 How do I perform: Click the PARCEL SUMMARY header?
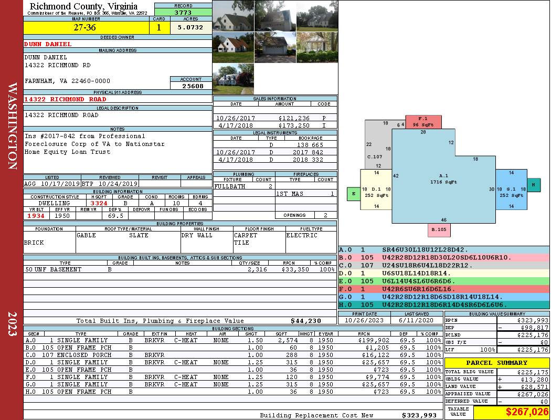[496, 363]
